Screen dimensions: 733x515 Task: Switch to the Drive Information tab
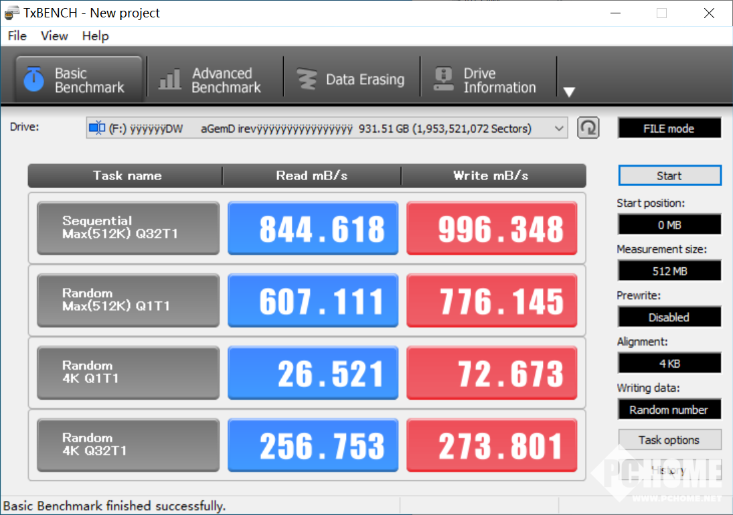pos(487,80)
